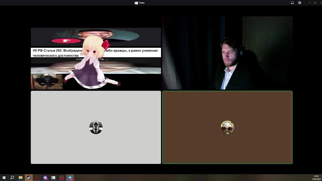
Task: Open Windows taskbar search
Action: (12, 178)
